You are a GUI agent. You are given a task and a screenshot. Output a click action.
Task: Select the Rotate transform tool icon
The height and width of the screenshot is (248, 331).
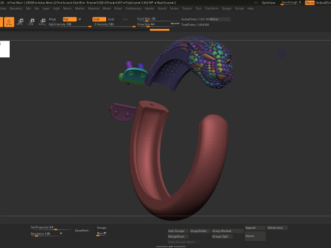pos(42,22)
